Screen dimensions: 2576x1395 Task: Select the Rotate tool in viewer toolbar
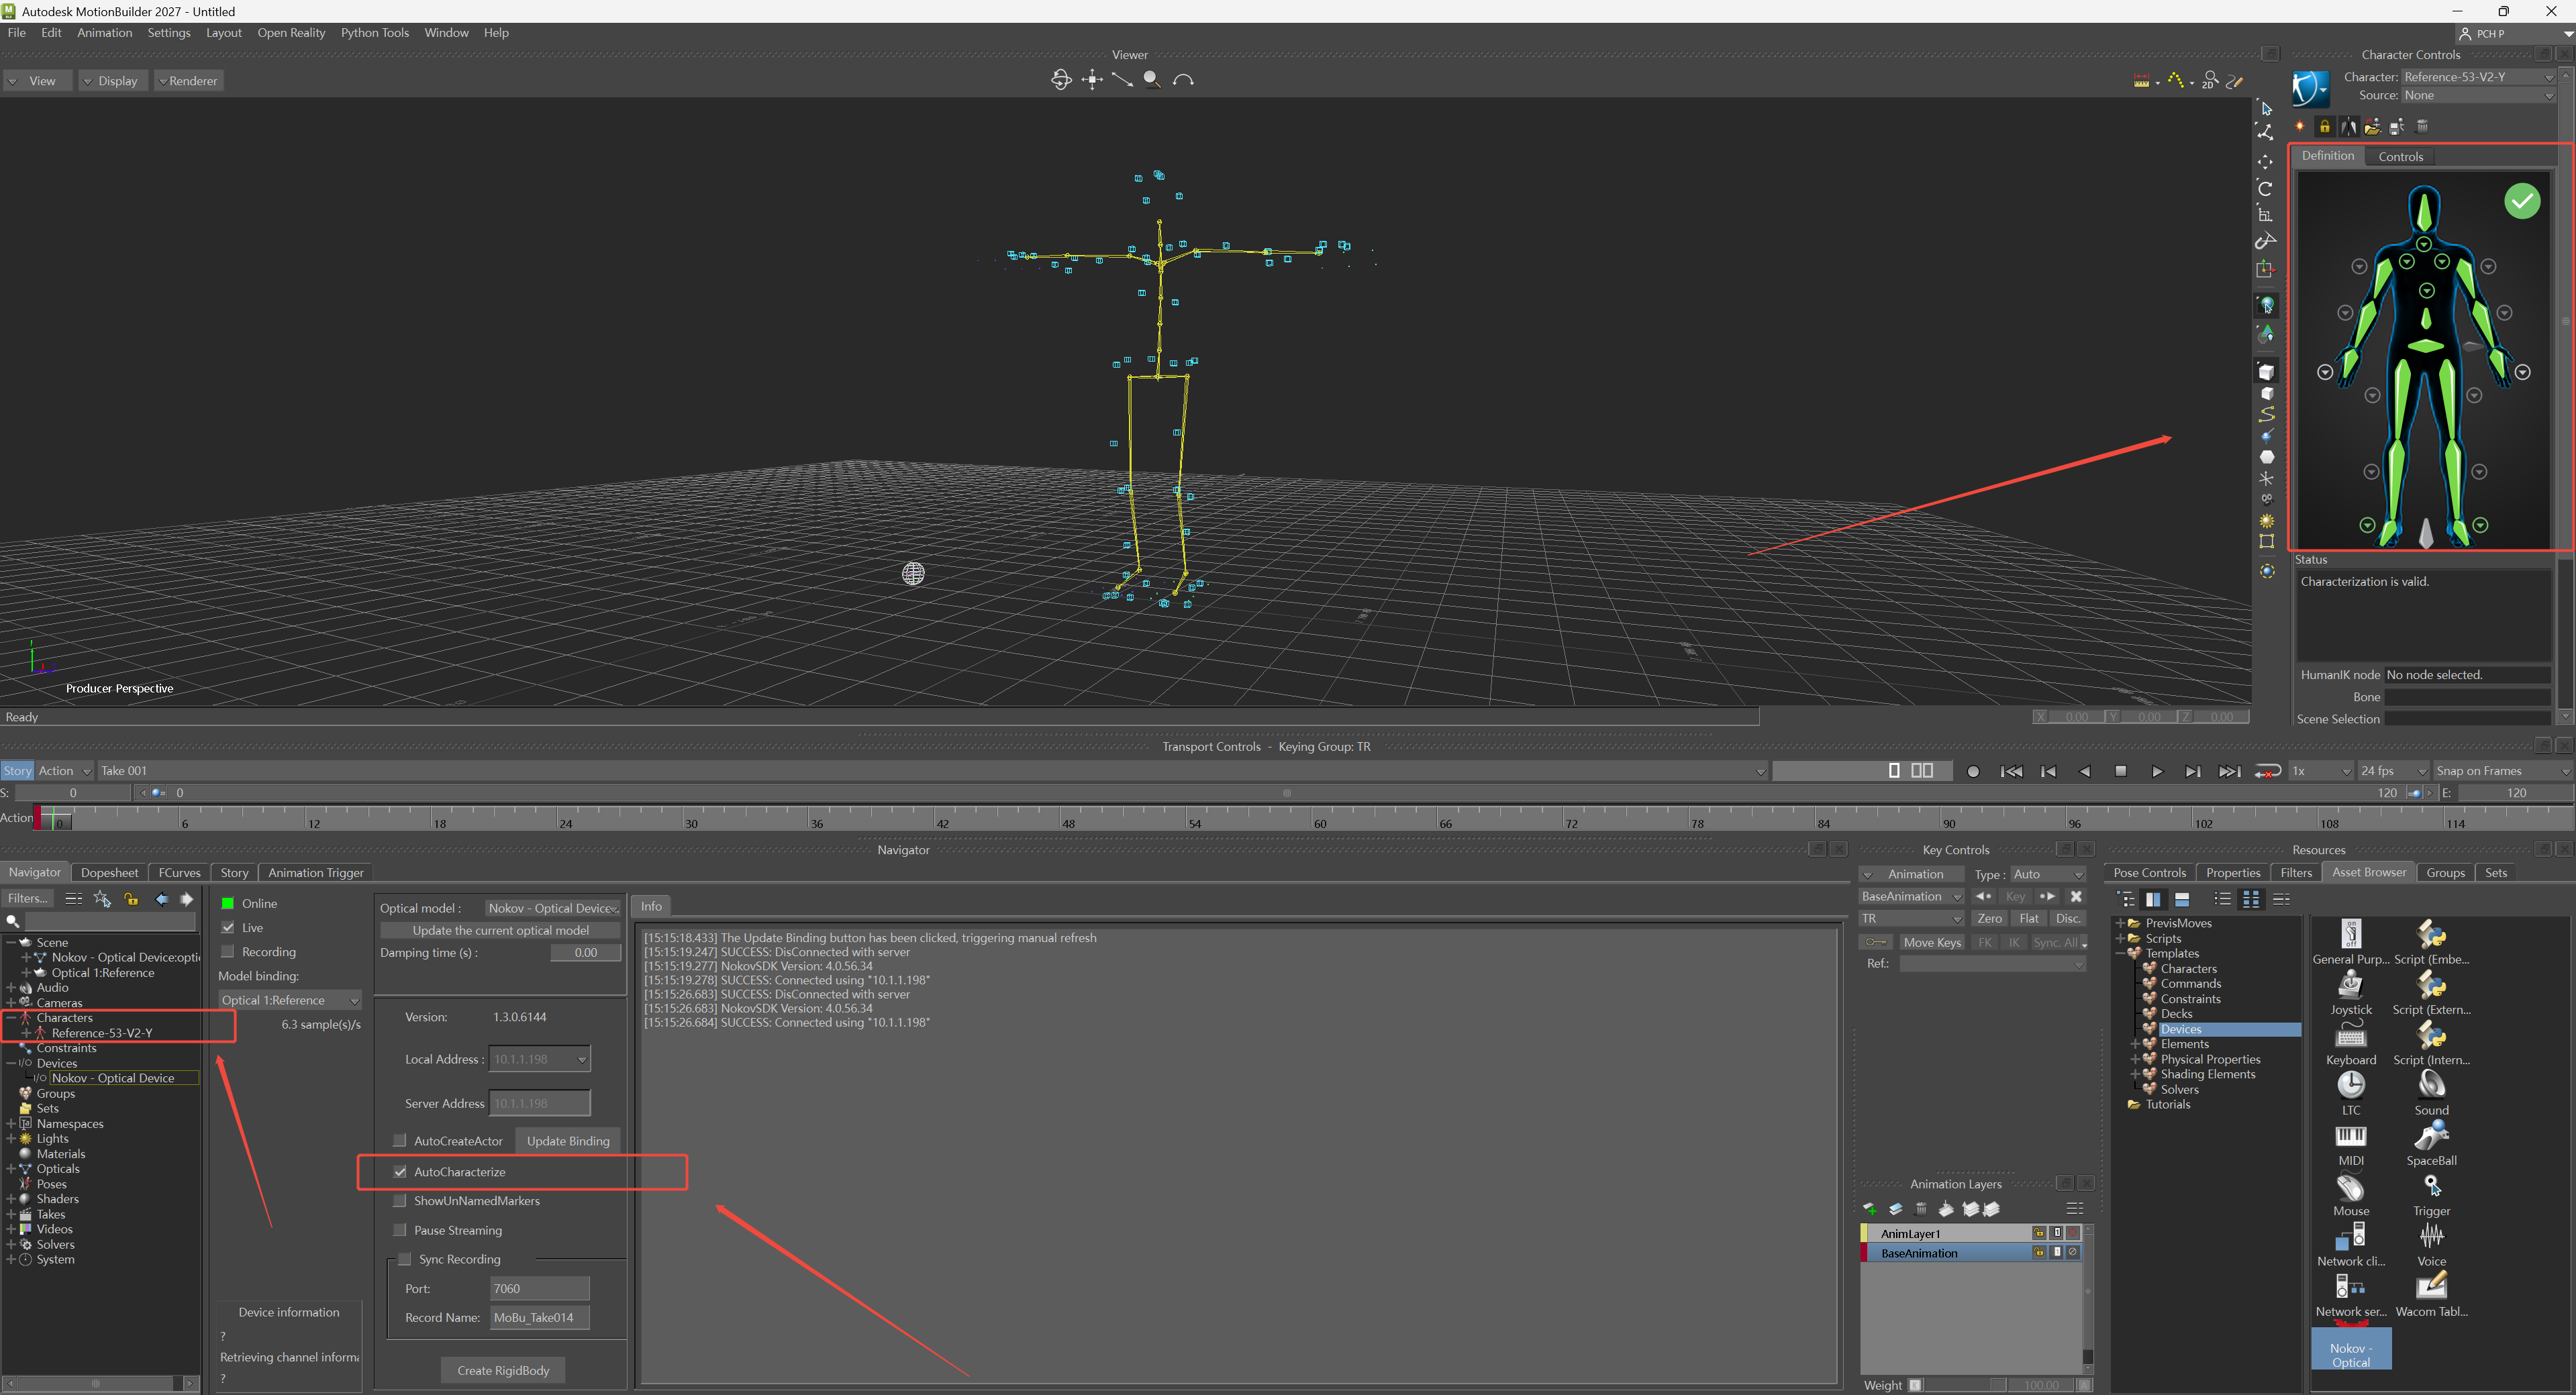pyautogui.click(x=2265, y=188)
